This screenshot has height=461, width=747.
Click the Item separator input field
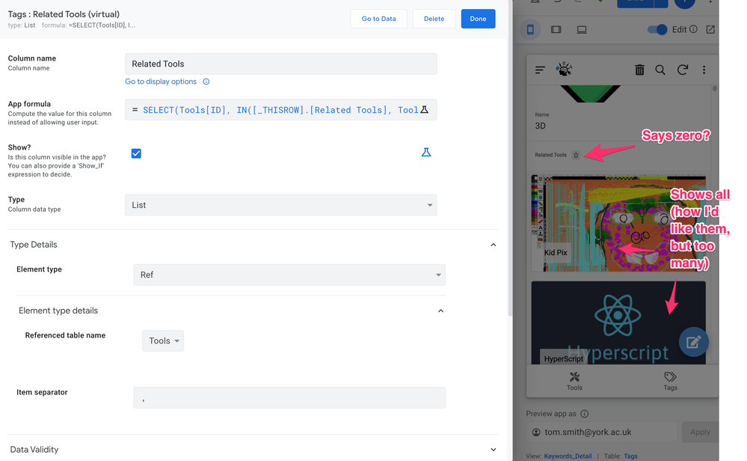pos(289,397)
